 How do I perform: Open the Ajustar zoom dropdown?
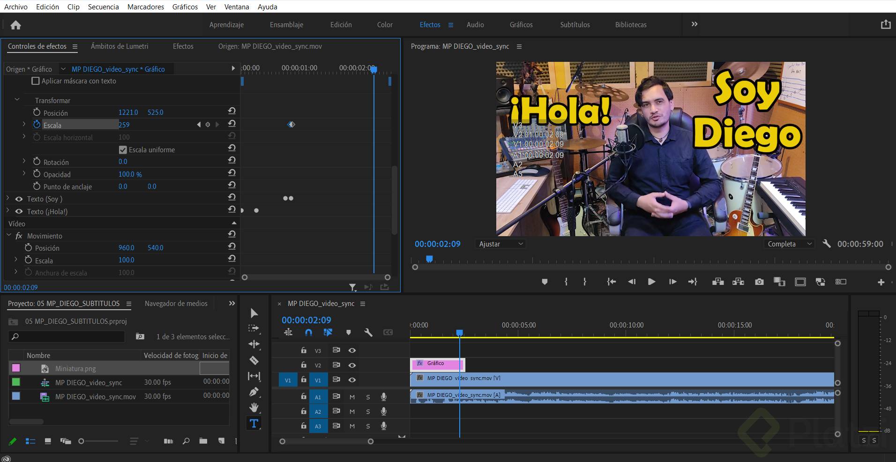500,244
